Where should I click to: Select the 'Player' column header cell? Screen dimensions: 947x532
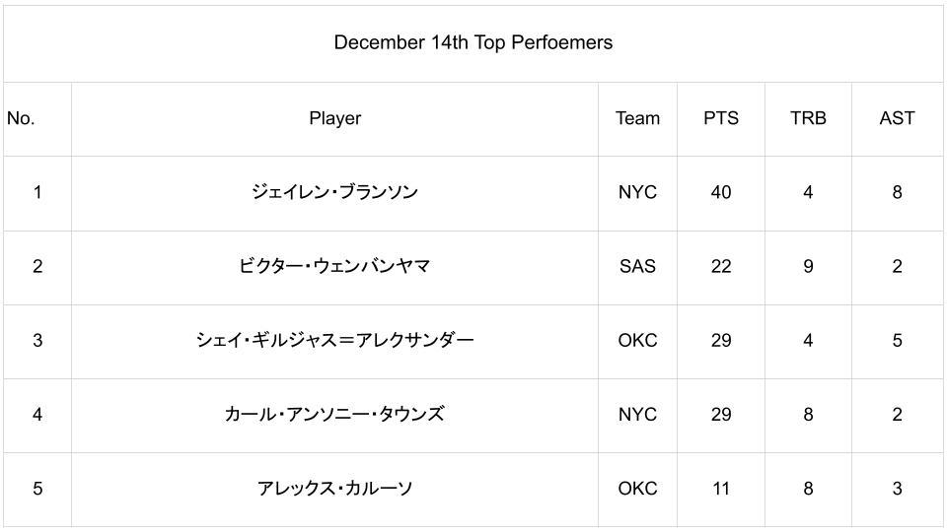(x=334, y=118)
